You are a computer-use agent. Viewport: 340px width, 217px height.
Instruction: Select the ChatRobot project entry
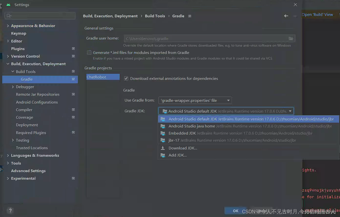tap(103, 77)
